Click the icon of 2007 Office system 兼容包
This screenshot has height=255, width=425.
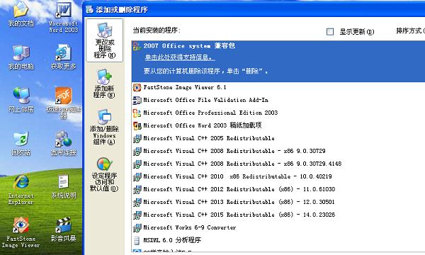tap(137, 46)
